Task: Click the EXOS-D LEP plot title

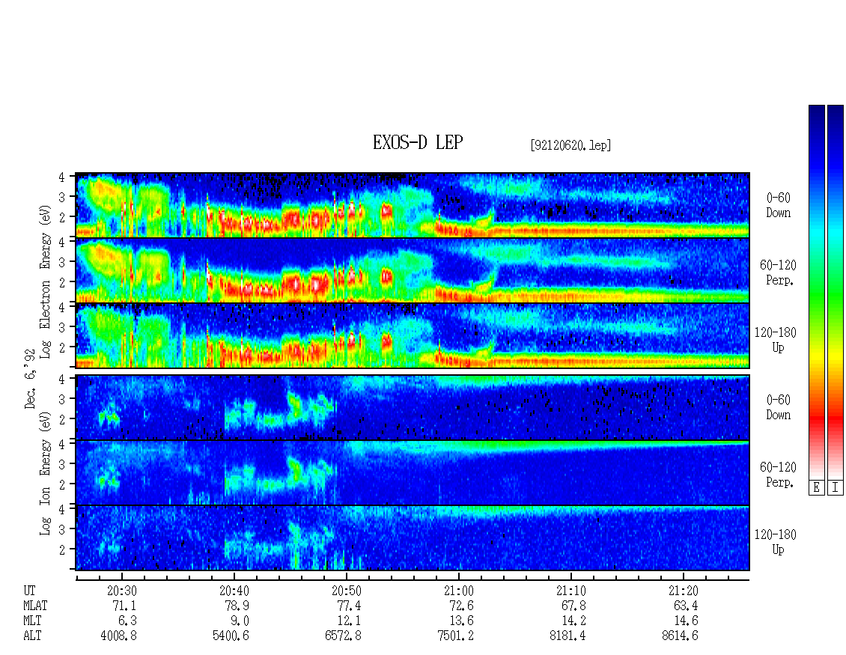Action: (418, 142)
